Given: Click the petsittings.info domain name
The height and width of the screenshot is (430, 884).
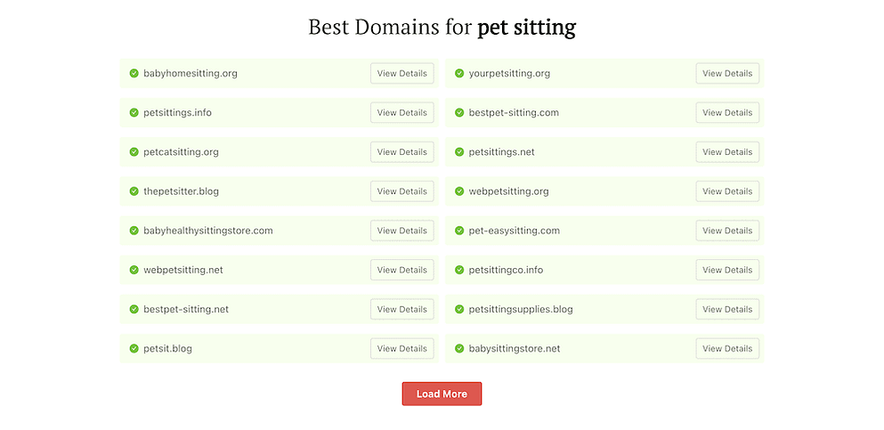Looking at the screenshot, I should (x=177, y=113).
